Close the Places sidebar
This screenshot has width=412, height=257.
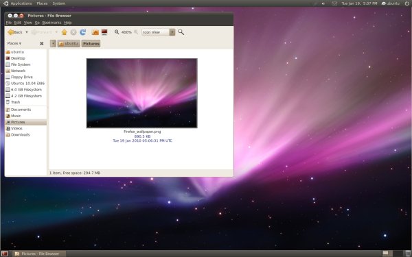click(x=41, y=44)
